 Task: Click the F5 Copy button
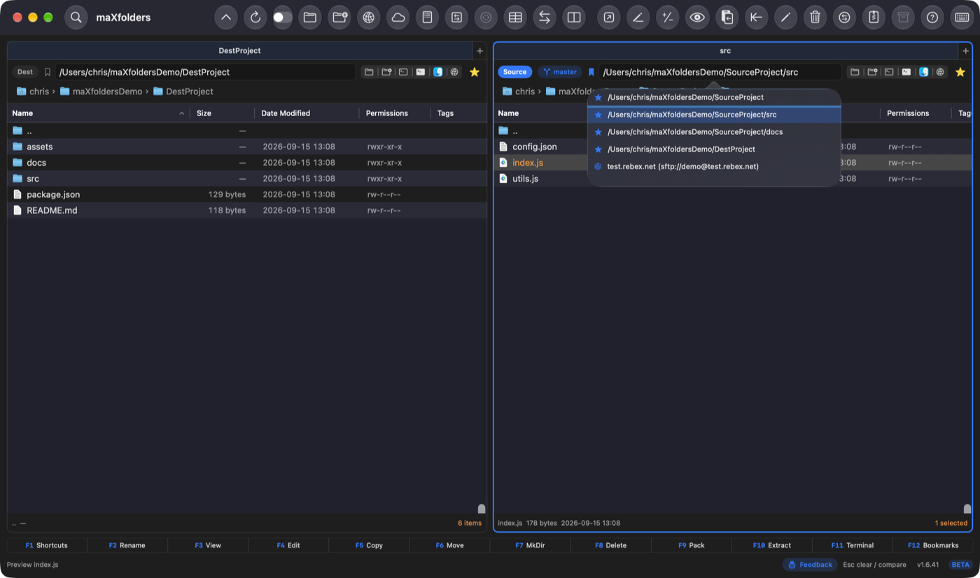369,545
